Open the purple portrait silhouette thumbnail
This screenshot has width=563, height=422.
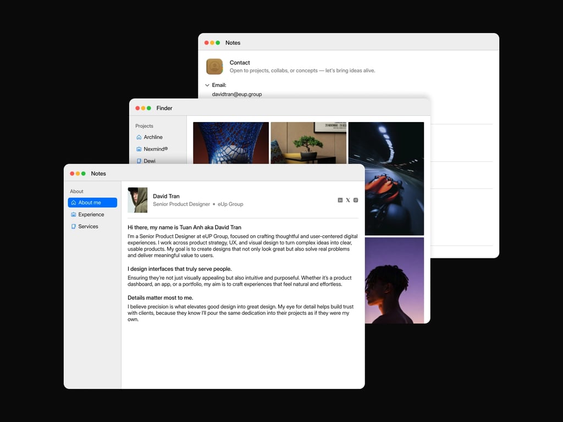coord(394,280)
